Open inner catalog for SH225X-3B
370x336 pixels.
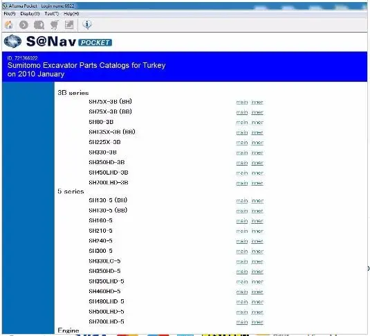(x=257, y=142)
